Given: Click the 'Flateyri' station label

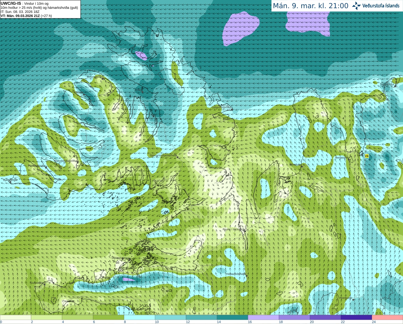Looking at the screenshot, I should coord(79,92).
